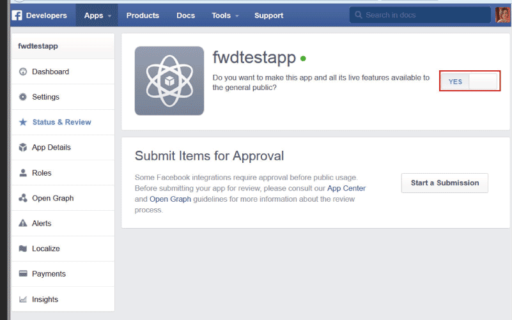Click the Dashboard gauge icon in sidebar

pyautogui.click(x=23, y=72)
